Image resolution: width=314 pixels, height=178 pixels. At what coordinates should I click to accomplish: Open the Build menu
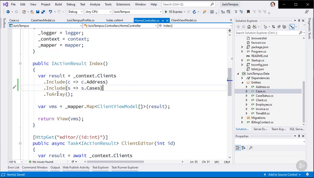(x=59, y=4)
